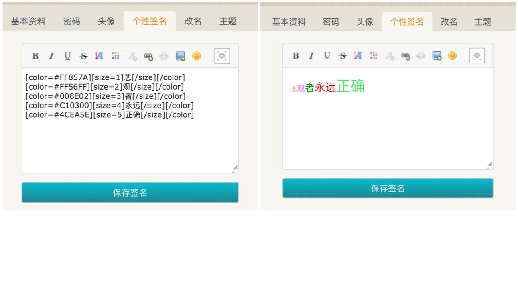Open font size tool in left panel
Image resolution: width=518 pixels, height=291 pixels.
pos(99,56)
